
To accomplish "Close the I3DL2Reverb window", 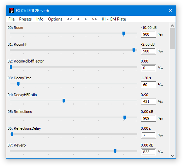I will click(x=171, y=10).
